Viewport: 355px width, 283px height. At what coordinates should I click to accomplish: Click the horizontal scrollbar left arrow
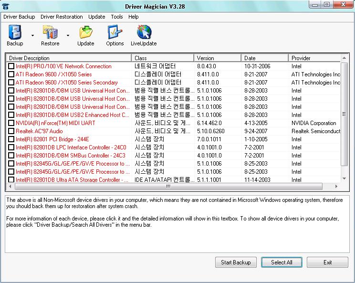pos(10,186)
